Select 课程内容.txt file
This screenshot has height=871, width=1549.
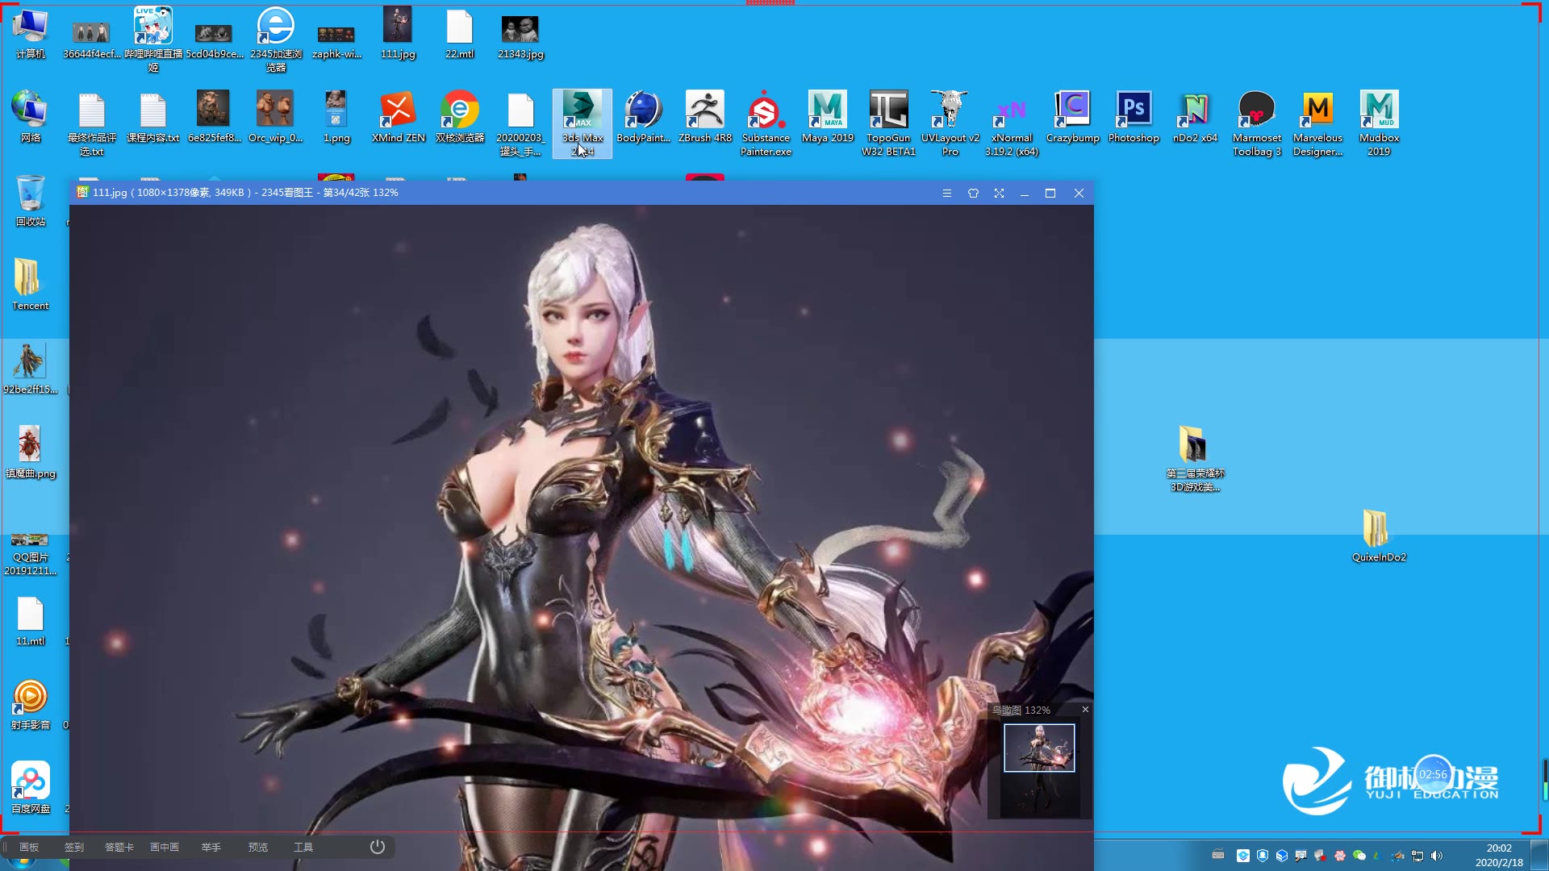point(153,118)
